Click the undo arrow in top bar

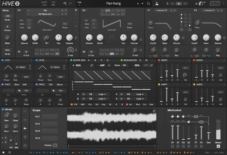pos(65,3)
